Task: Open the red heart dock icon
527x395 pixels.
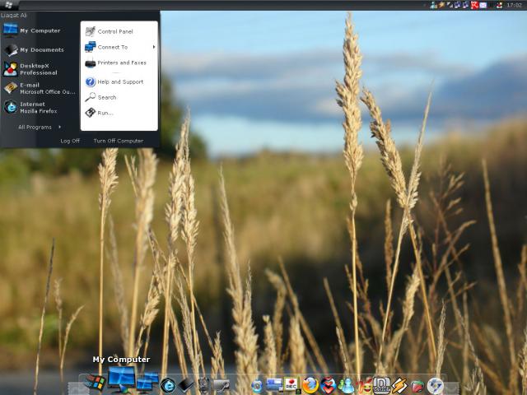Action: coord(328,385)
